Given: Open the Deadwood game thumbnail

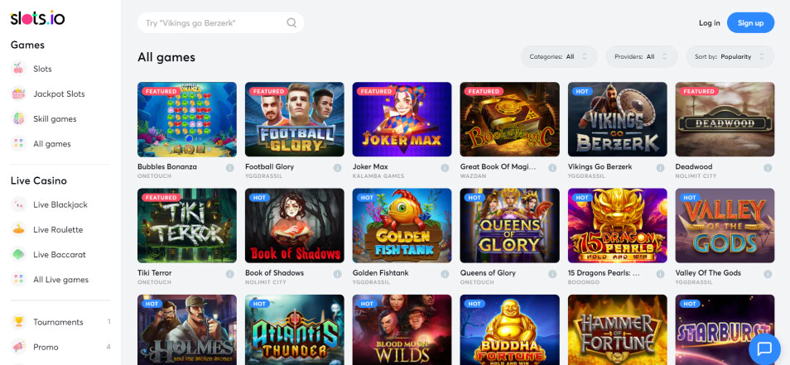Looking at the screenshot, I should pyautogui.click(x=725, y=119).
